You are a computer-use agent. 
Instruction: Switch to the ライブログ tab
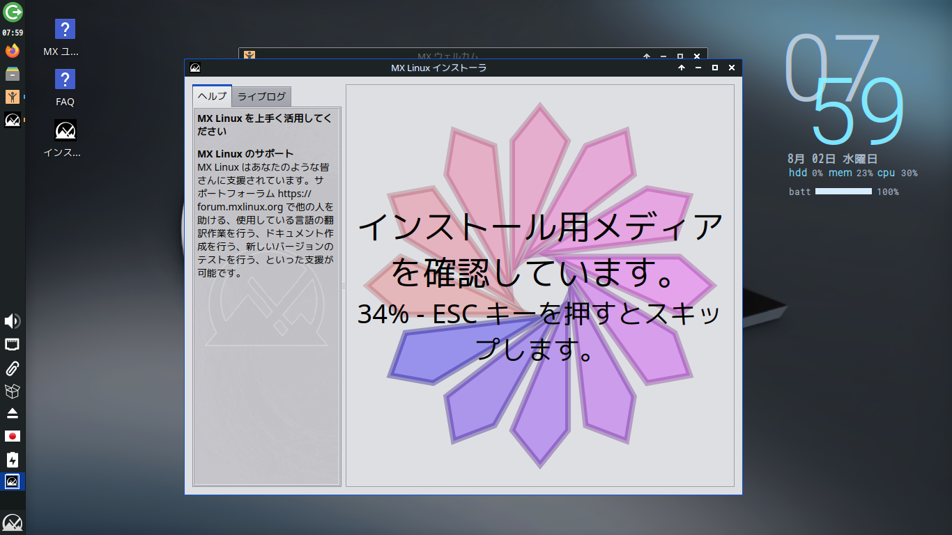(261, 97)
